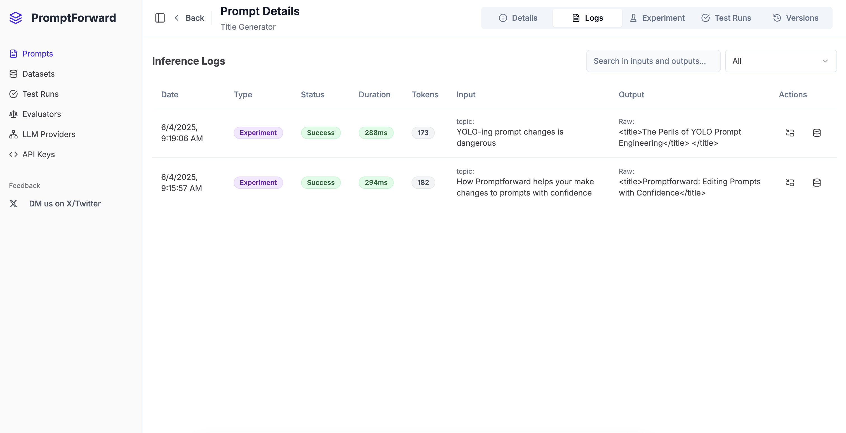
Task: Click the Success status pill for the 294ms run
Action: tap(321, 183)
